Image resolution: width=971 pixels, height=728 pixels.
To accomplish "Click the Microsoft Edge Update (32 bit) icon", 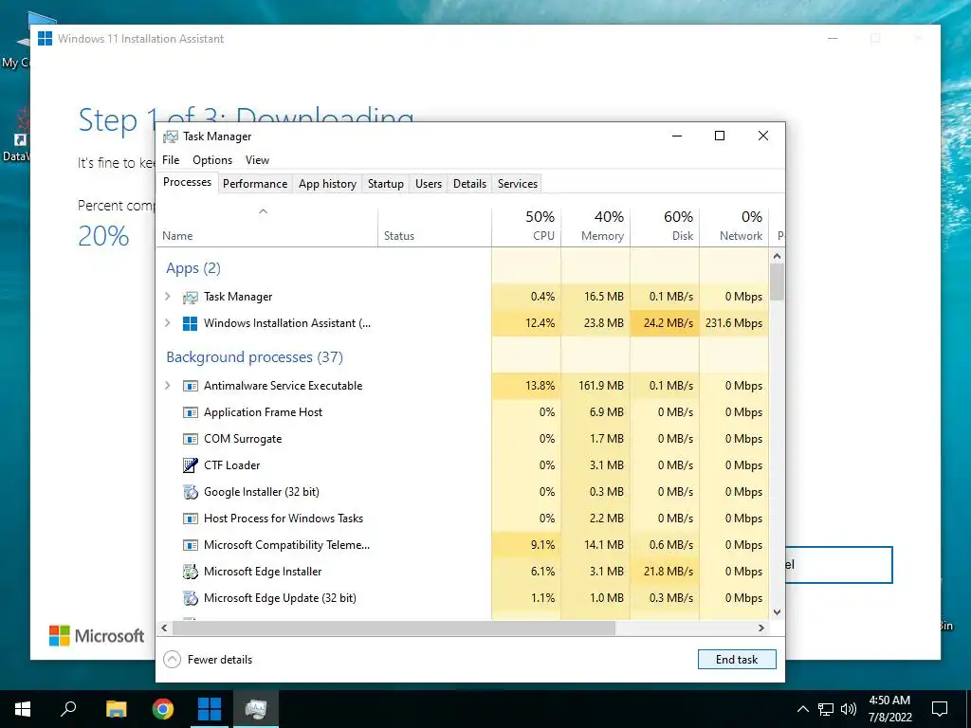I will tap(190, 599).
